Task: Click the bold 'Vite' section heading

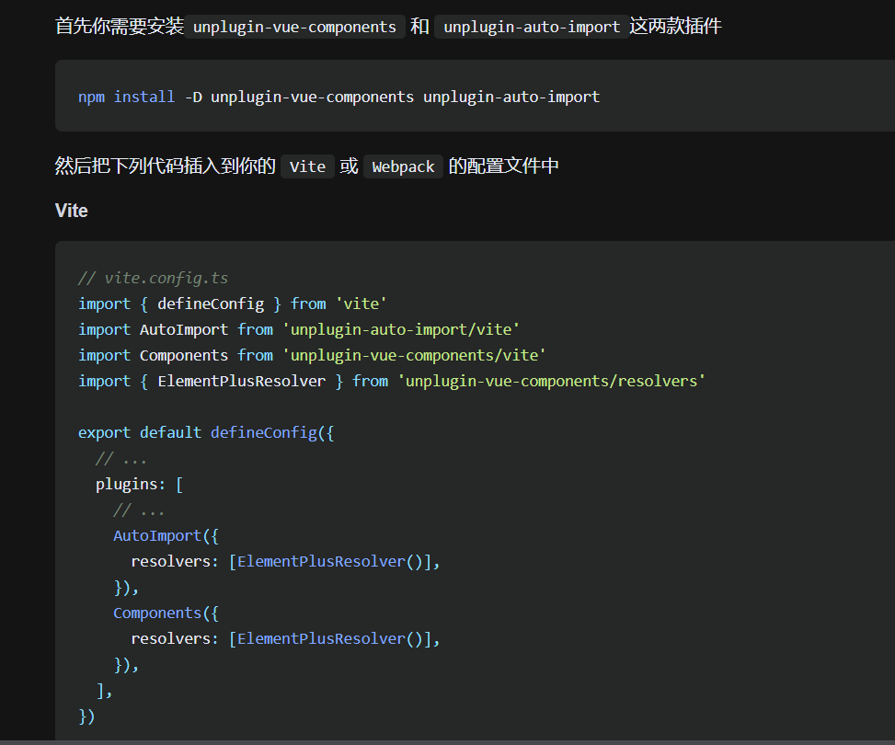Action: point(72,211)
